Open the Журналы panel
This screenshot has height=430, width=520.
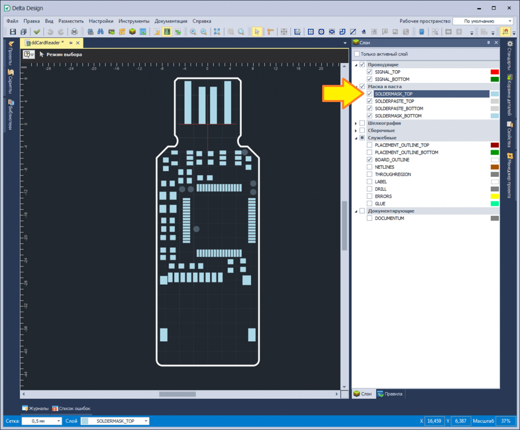click(x=35, y=409)
